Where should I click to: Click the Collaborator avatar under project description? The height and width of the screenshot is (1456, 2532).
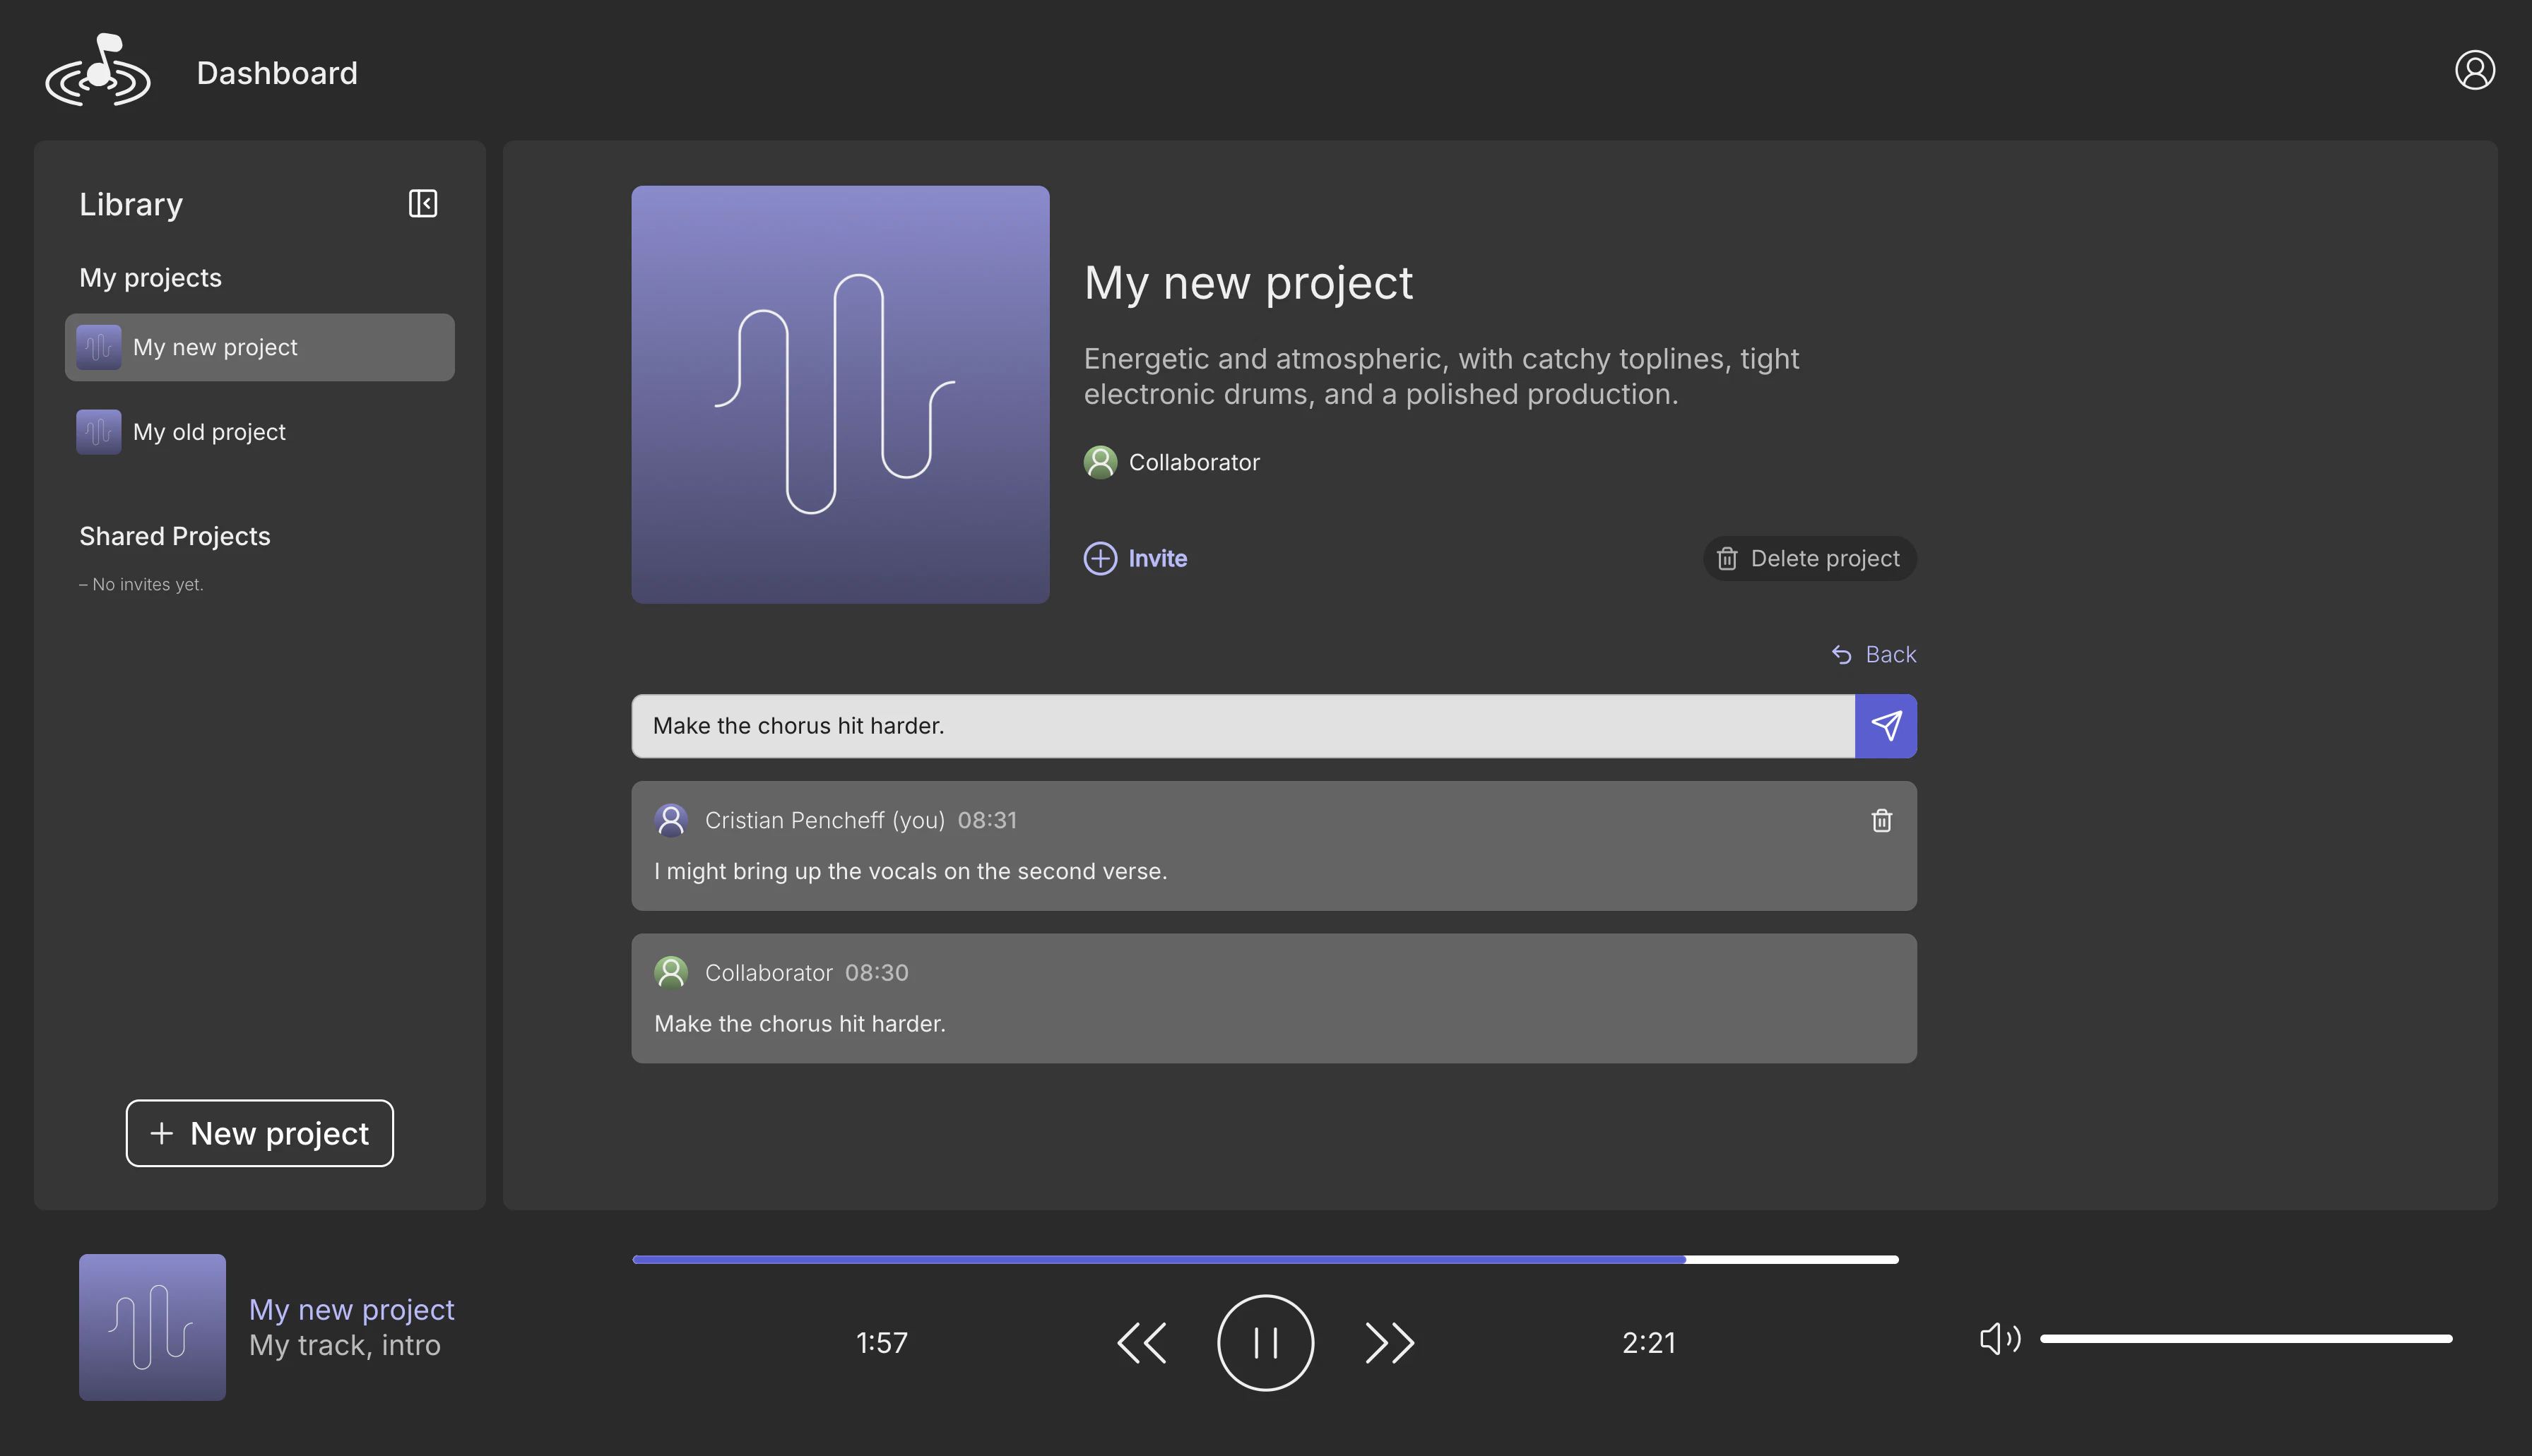tap(1101, 462)
